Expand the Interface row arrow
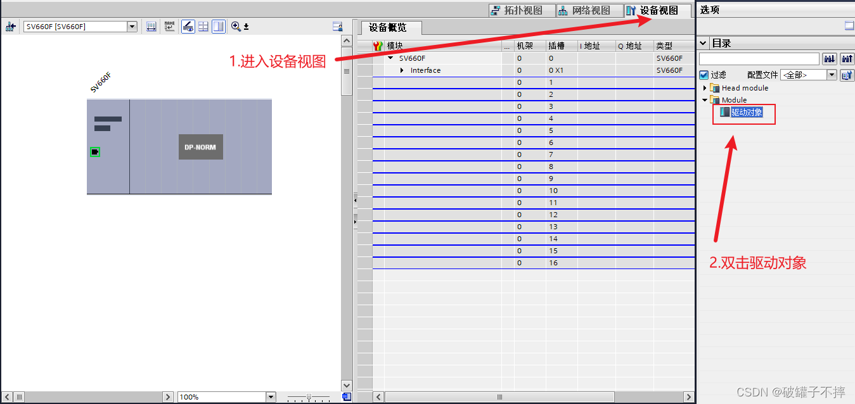This screenshot has width=855, height=404. [402, 70]
